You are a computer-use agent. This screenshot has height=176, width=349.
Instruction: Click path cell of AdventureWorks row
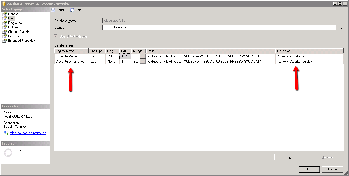pos(211,56)
